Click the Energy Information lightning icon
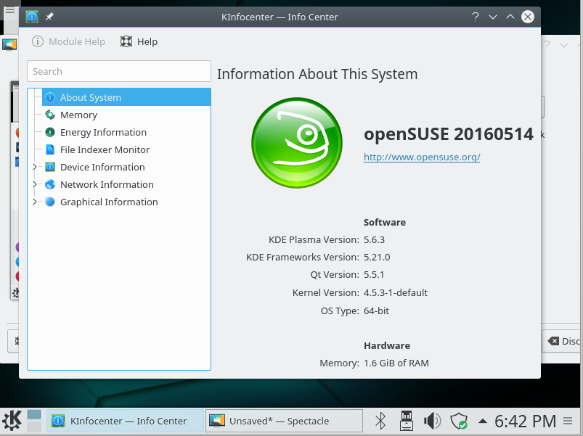The width and height of the screenshot is (583, 436). coord(50,132)
